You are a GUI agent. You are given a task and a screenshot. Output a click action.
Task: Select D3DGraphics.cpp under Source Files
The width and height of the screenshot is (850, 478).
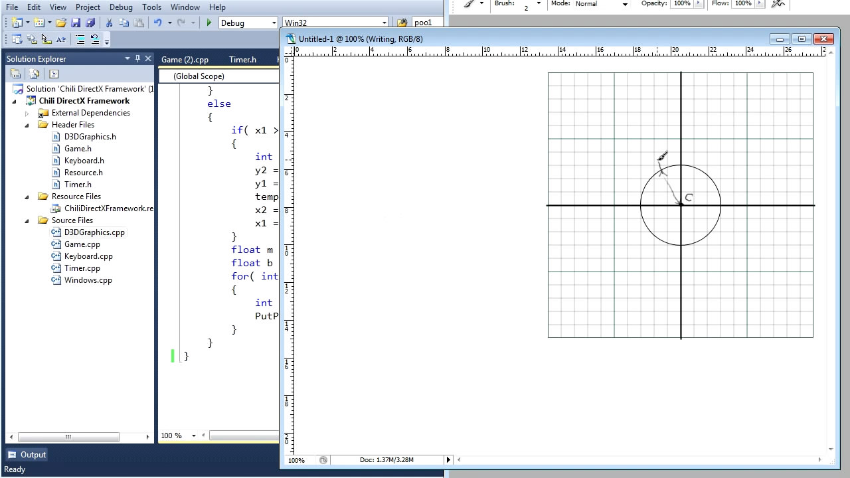pos(94,232)
